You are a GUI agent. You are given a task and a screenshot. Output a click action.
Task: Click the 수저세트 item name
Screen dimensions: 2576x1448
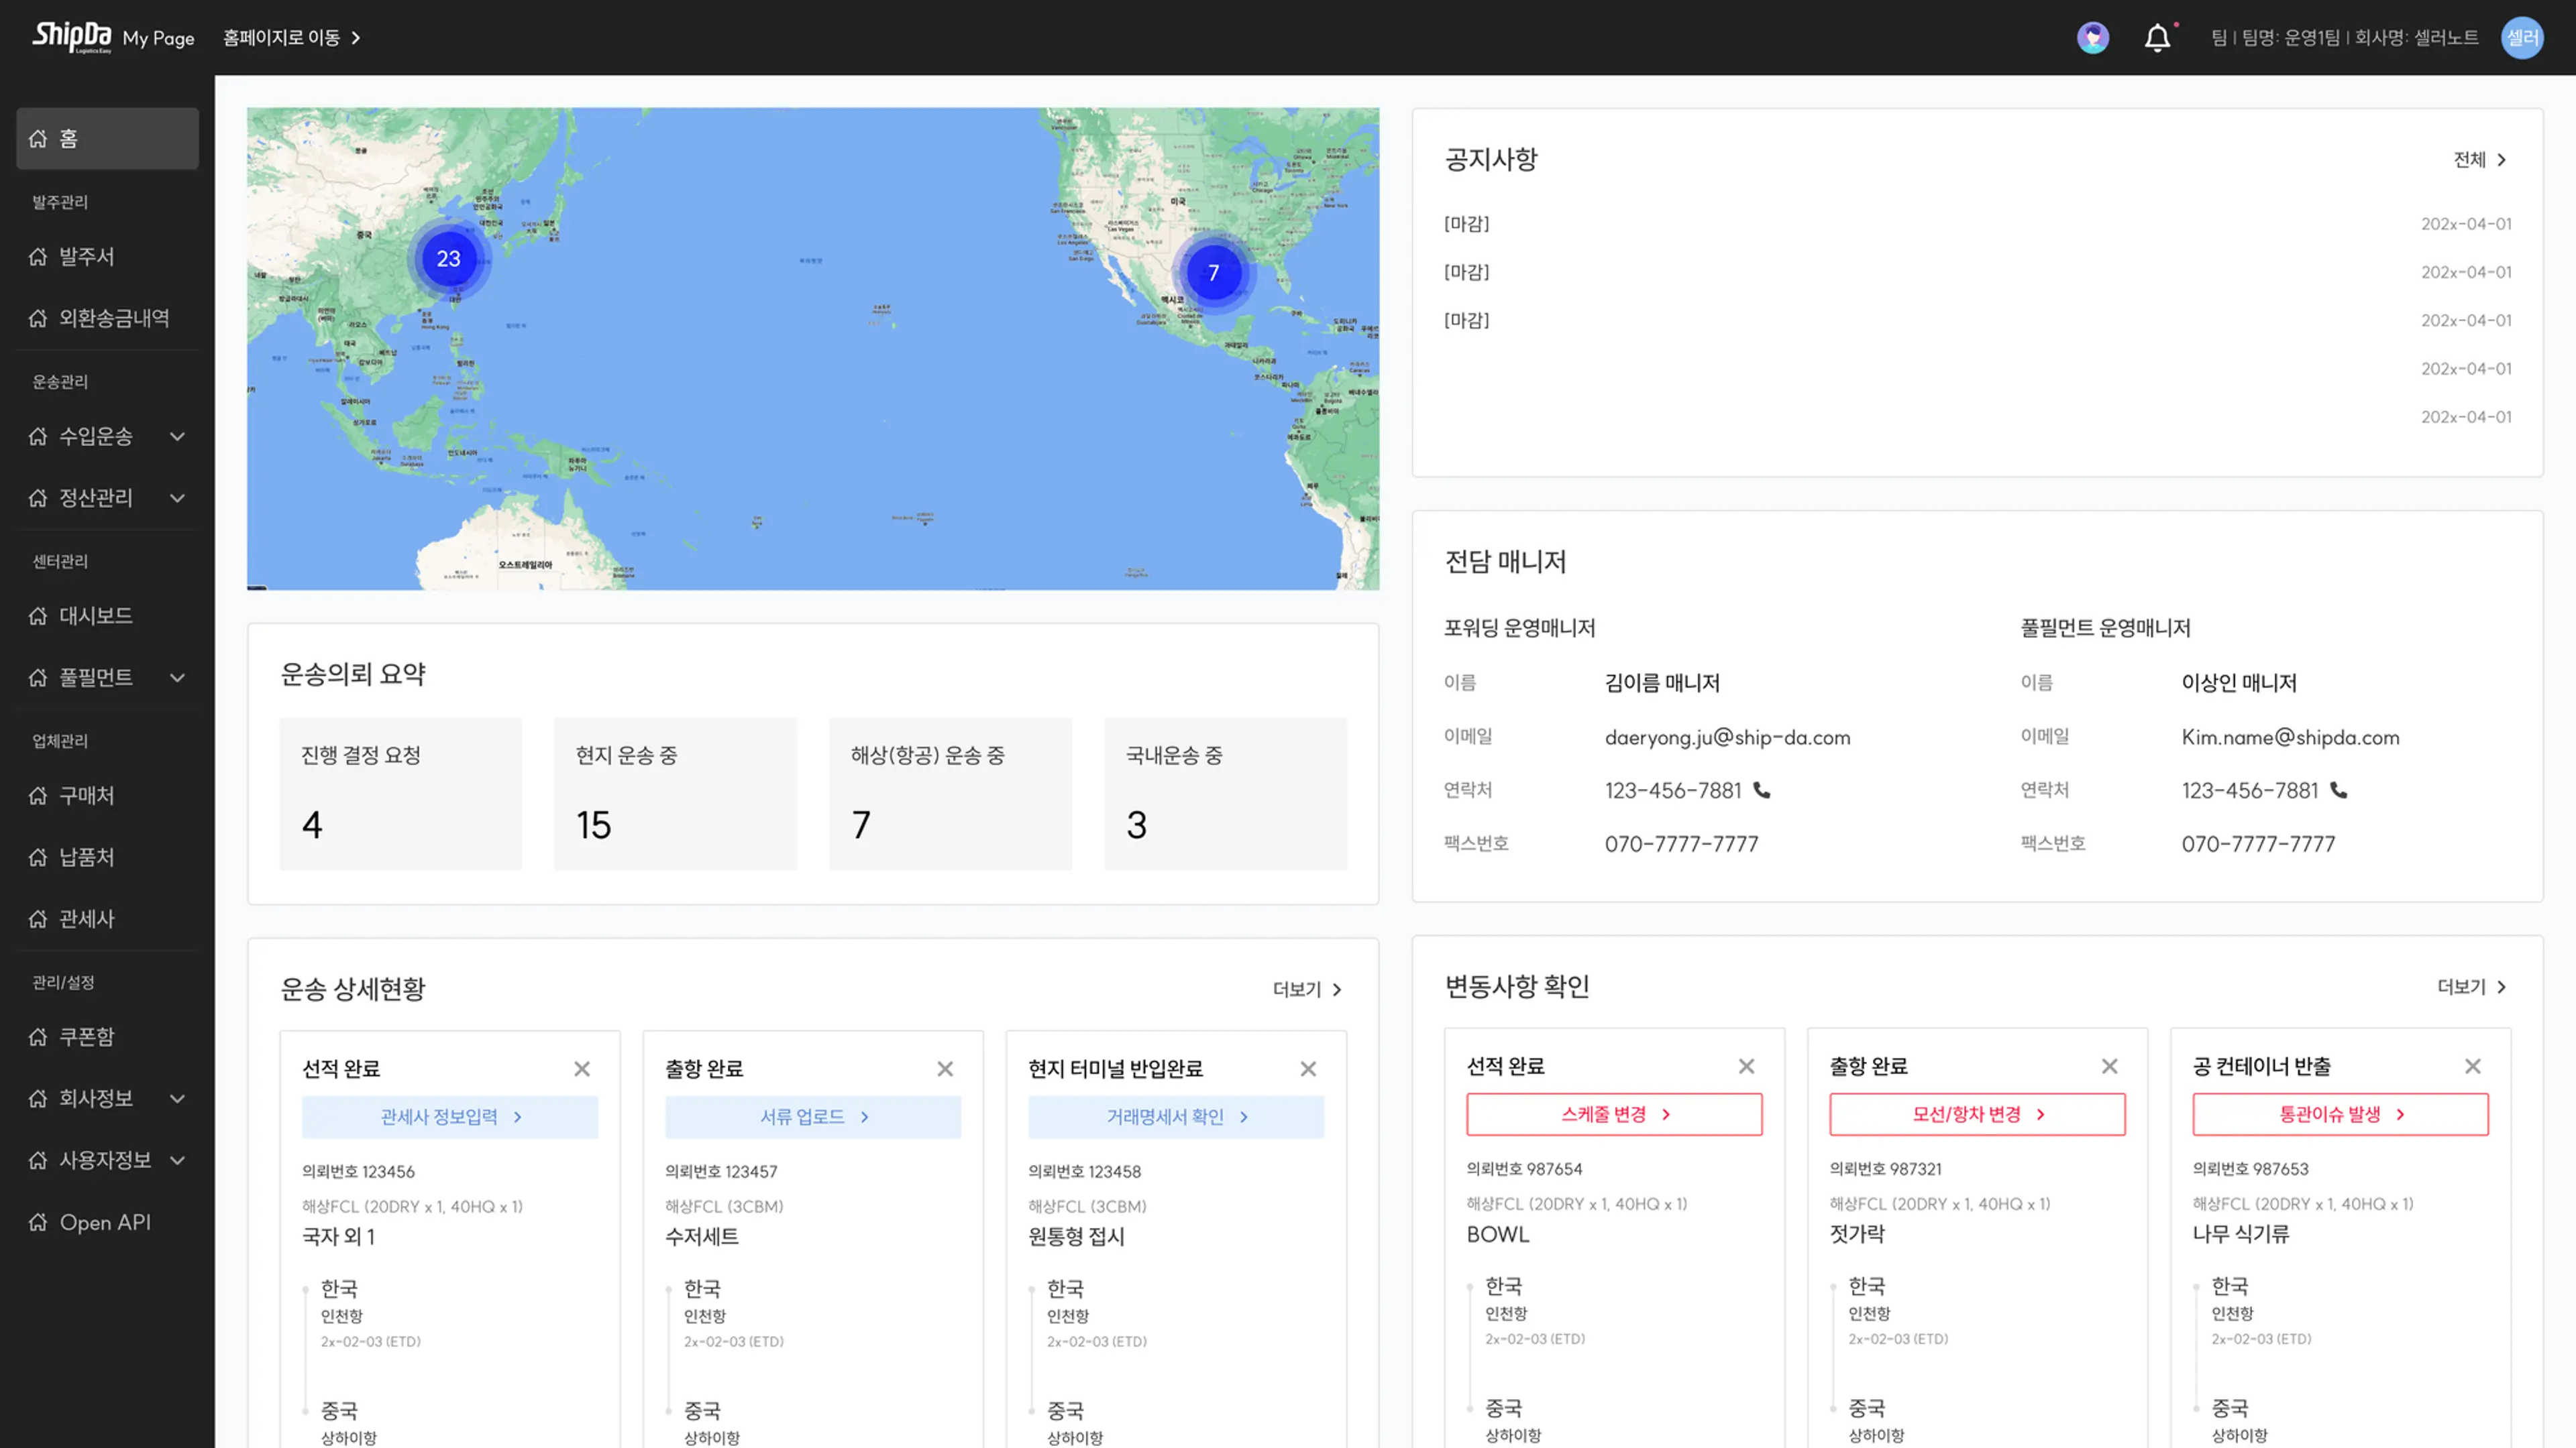click(702, 1237)
